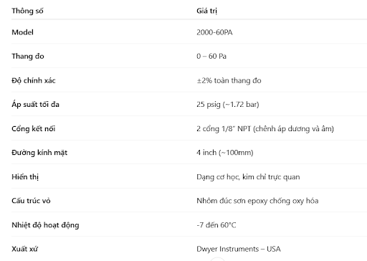367x261 pixels.
Task: Select 'Đường kính mặt' label
Action: (x=39, y=153)
